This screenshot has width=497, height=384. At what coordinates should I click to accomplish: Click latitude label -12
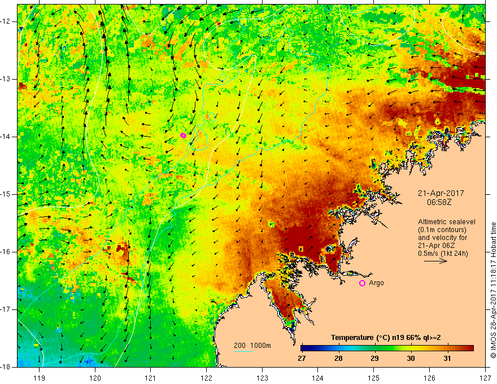[6, 21]
